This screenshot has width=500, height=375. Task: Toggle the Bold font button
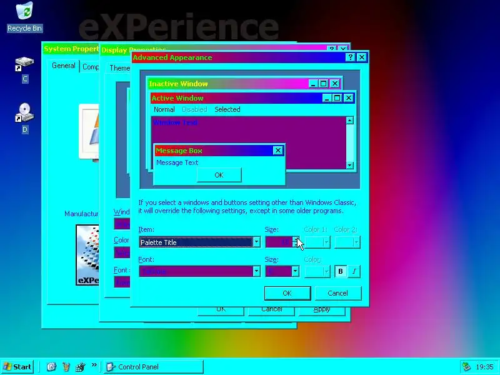(x=341, y=271)
